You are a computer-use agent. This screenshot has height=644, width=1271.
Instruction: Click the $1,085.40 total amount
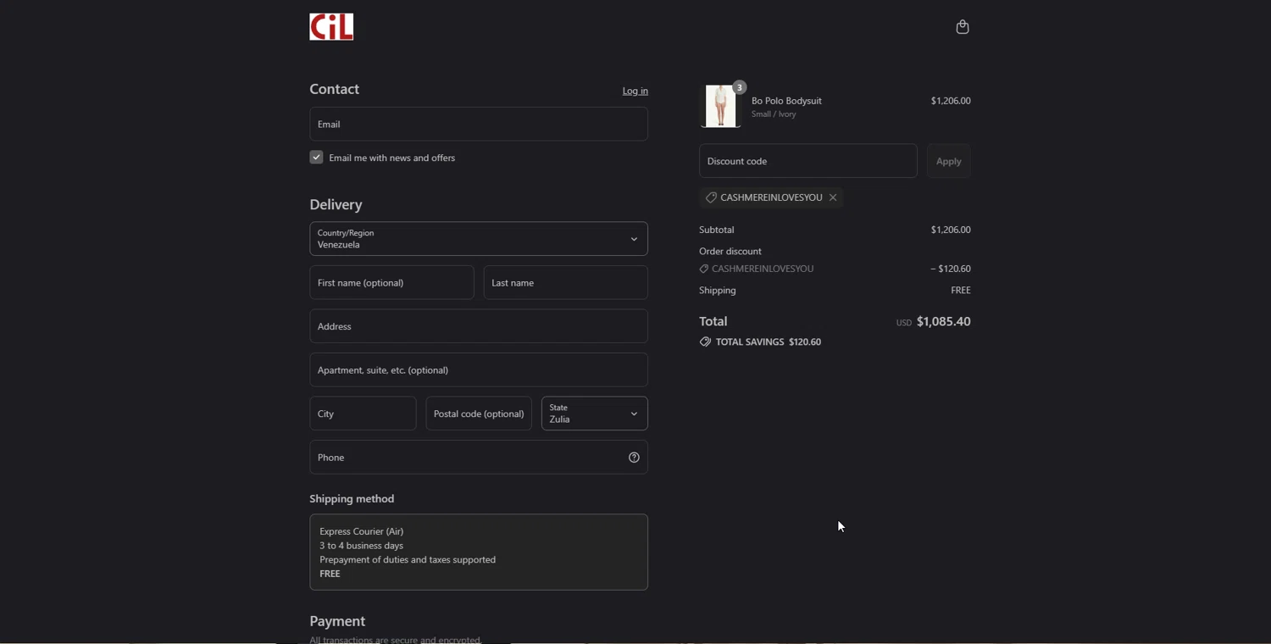coord(944,322)
